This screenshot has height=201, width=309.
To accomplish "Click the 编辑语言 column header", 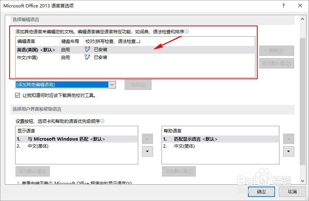I will (x=38, y=41).
